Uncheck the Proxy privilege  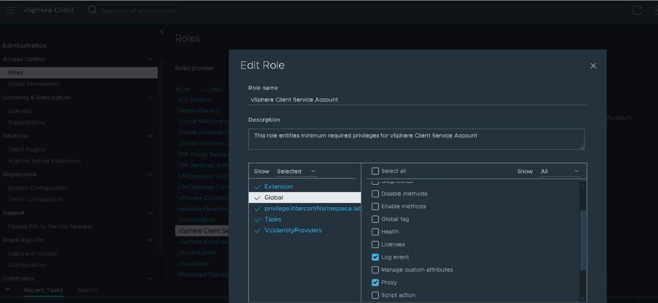[375, 282]
